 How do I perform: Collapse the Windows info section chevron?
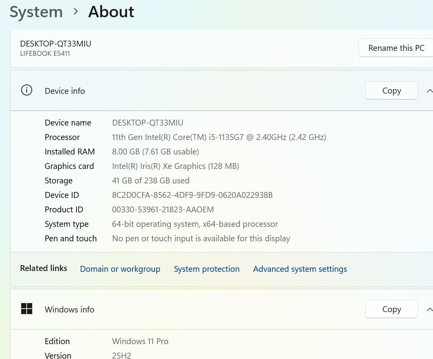(x=429, y=309)
